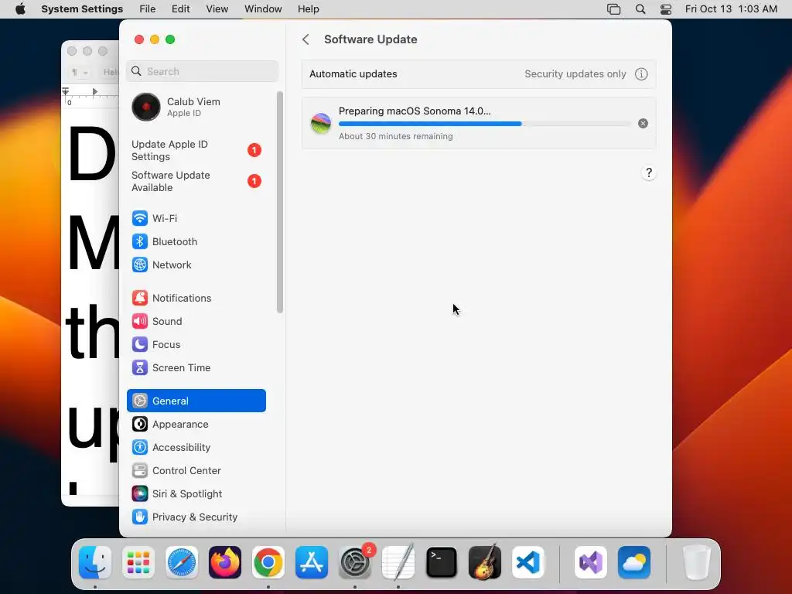Viewport: 792px width, 594px height.
Task: Open Update Apple ID Settings notice
Action: point(196,151)
